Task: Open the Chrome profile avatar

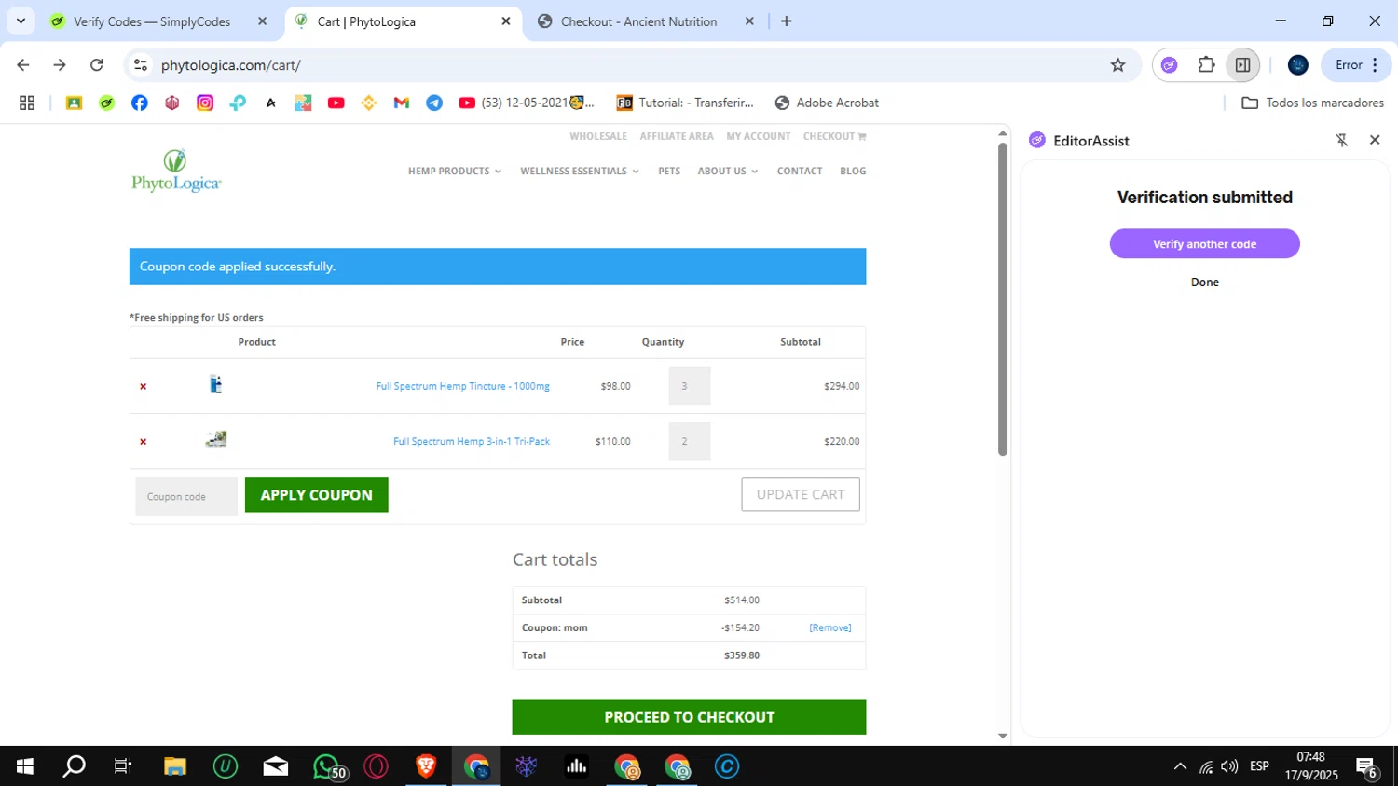Action: pos(1298,65)
